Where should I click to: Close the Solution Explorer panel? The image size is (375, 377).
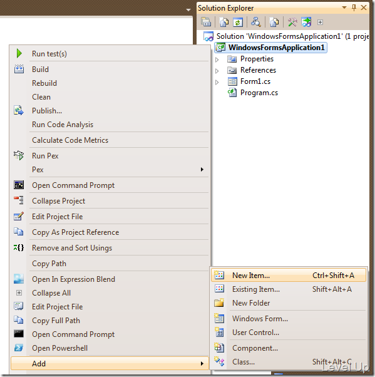click(x=364, y=8)
